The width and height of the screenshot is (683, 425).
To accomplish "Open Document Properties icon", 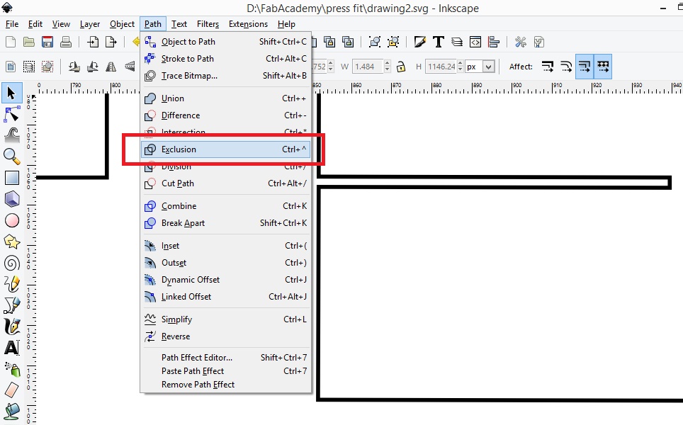I will tap(539, 42).
